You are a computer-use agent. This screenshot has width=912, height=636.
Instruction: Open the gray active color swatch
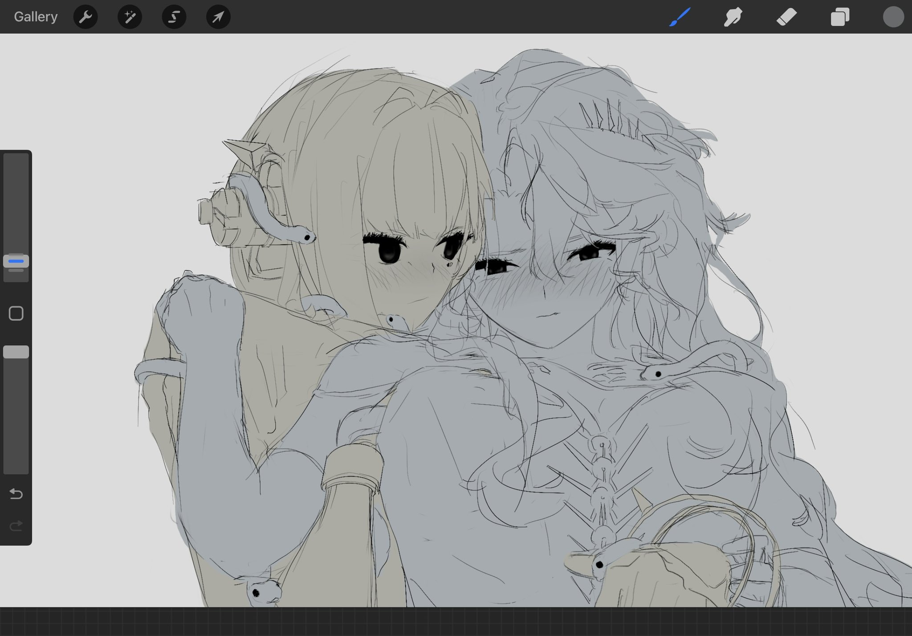[893, 17]
